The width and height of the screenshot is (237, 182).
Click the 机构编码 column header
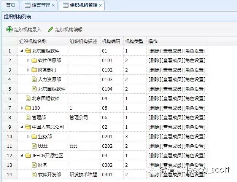click(x=111, y=41)
